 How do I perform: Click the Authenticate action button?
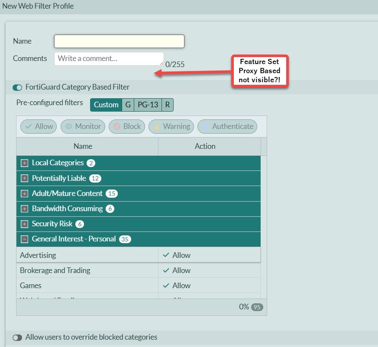pyautogui.click(x=227, y=126)
